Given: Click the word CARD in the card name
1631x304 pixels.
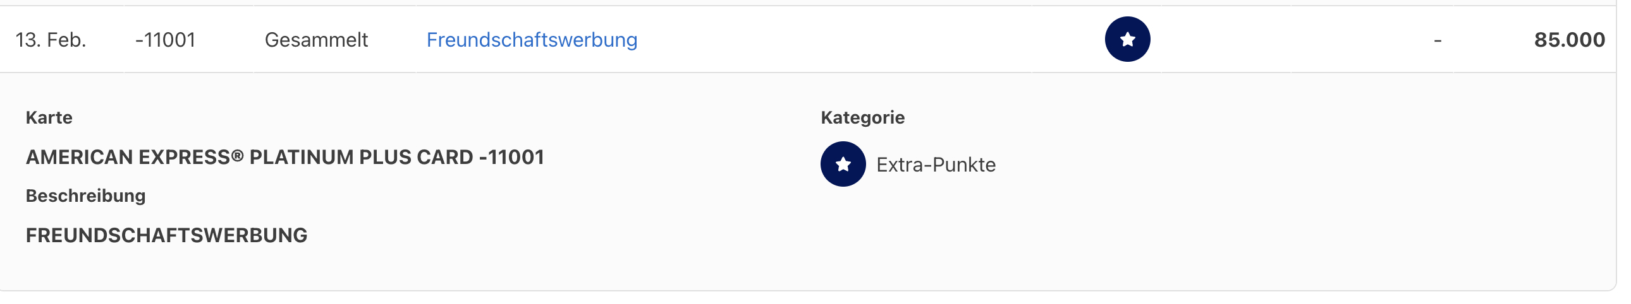Looking at the screenshot, I should click(x=444, y=158).
